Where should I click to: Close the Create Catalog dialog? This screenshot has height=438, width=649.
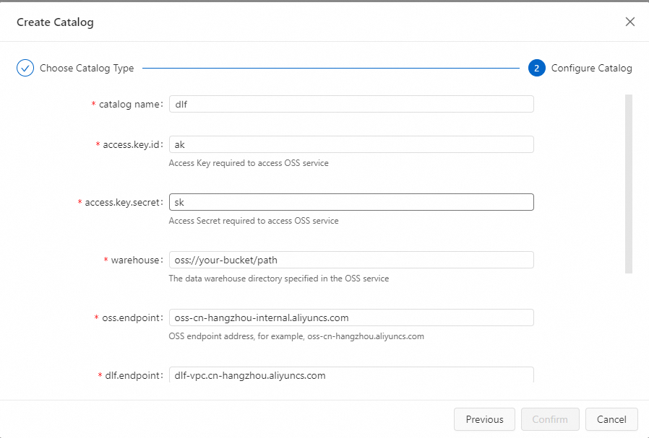click(629, 22)
